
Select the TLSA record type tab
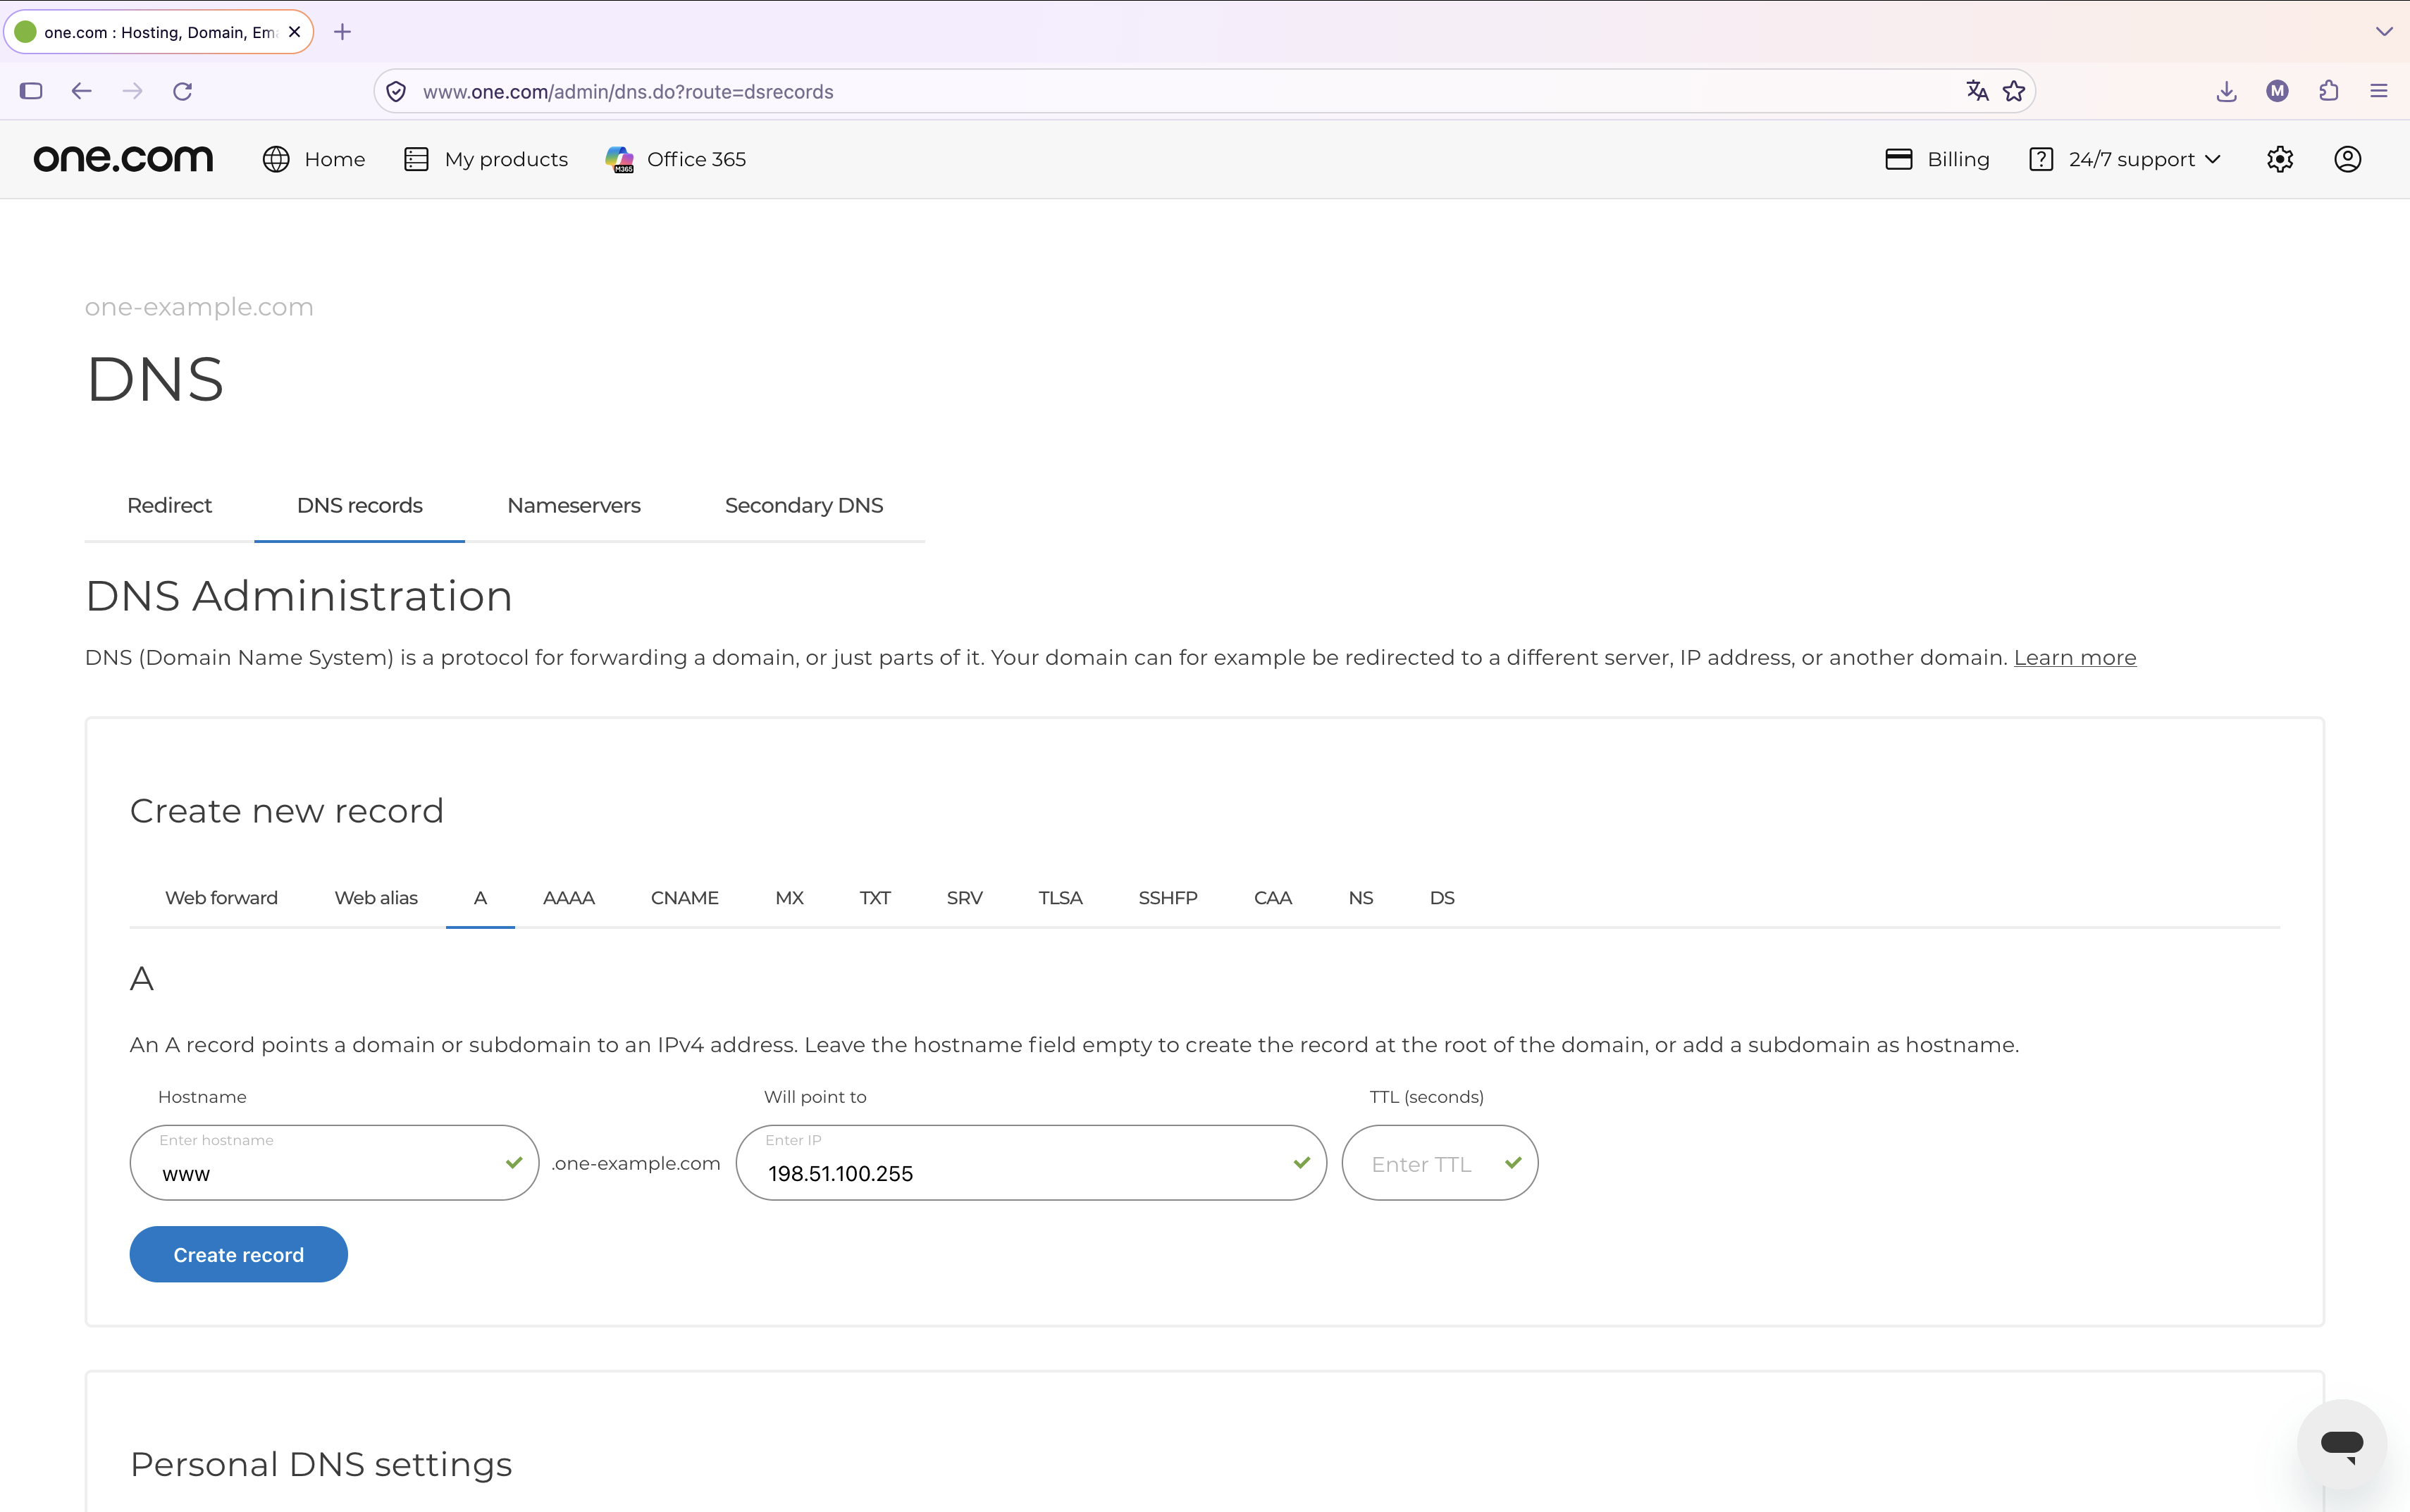pos(1061,897)
